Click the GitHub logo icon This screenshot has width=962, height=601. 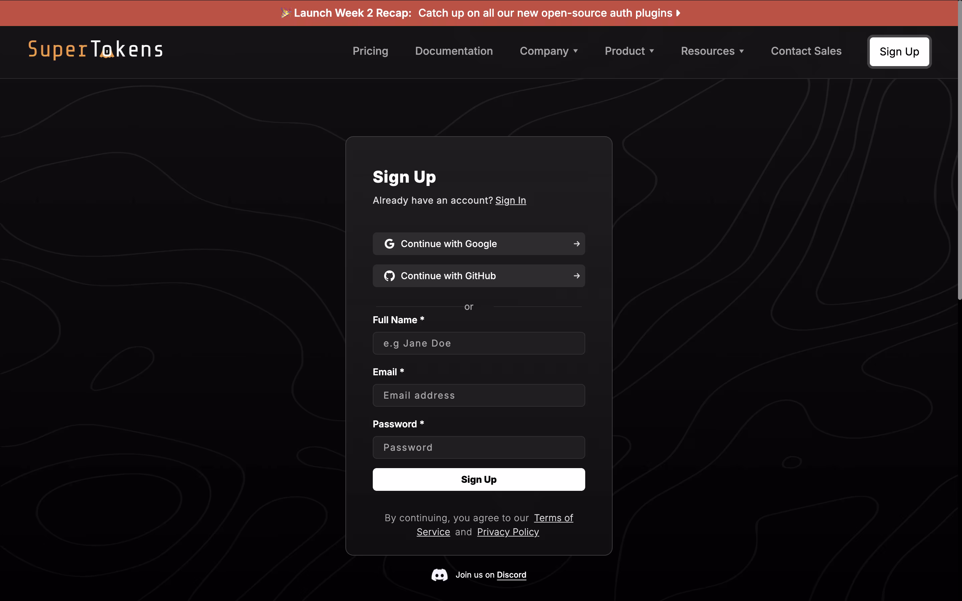pyautogui.click(x=389, y=276)
